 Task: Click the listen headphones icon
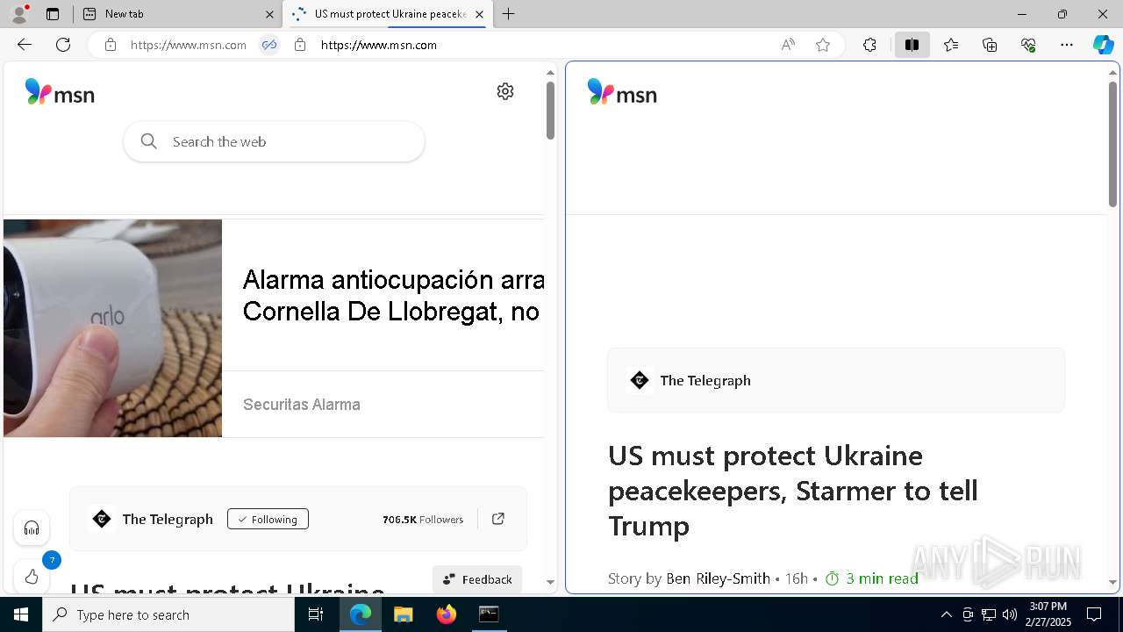[x=32, y=528]
